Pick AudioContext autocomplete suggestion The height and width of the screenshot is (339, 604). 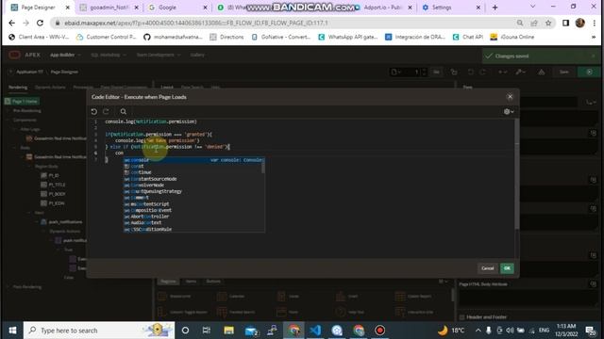[x=193, y=222]
